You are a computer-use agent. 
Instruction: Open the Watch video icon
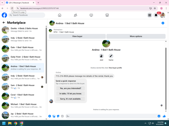pos(91,15)
